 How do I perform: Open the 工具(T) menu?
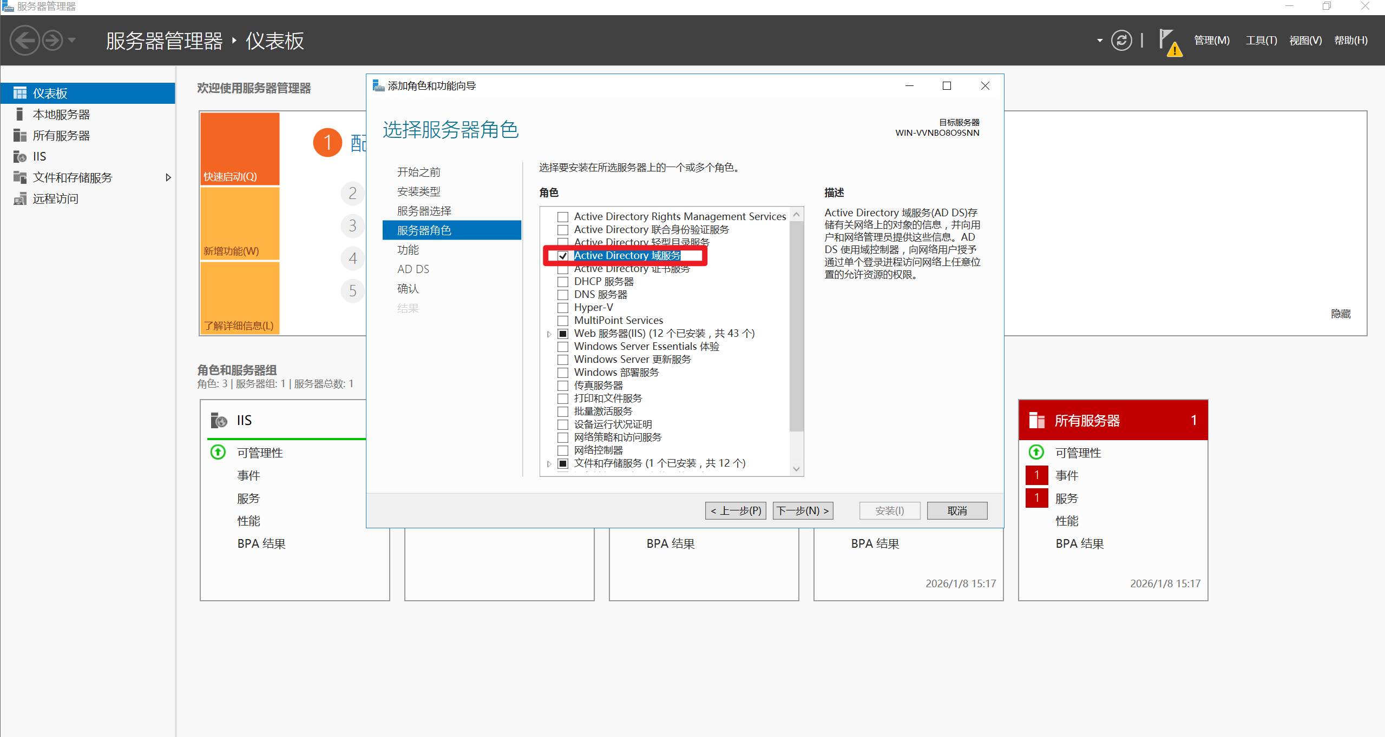1261,41
